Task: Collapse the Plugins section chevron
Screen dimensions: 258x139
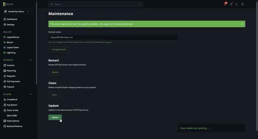Action: (31, 94)
